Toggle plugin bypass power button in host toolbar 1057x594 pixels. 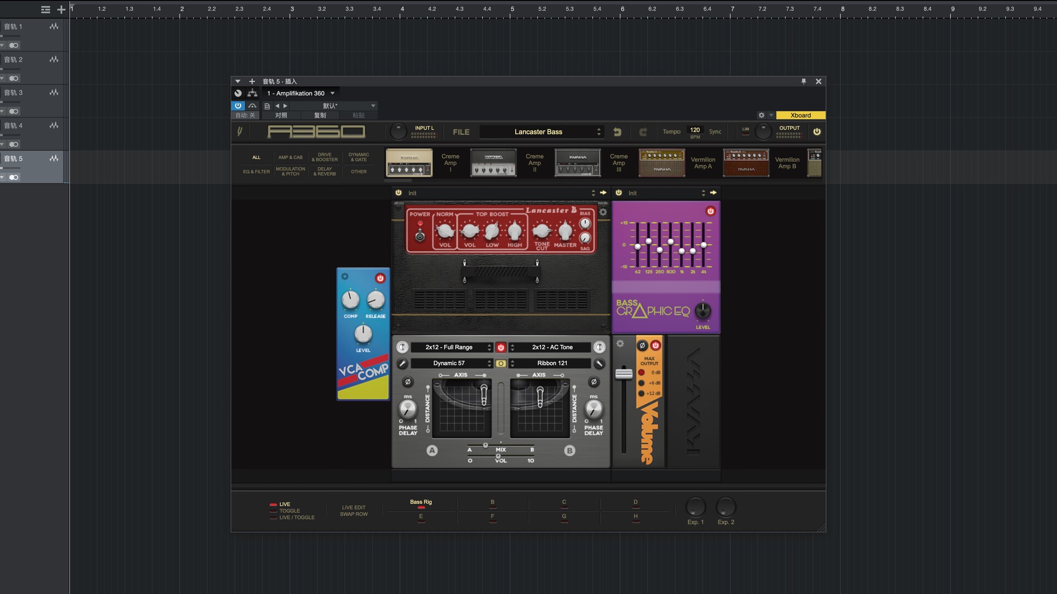tap(238, 106)
